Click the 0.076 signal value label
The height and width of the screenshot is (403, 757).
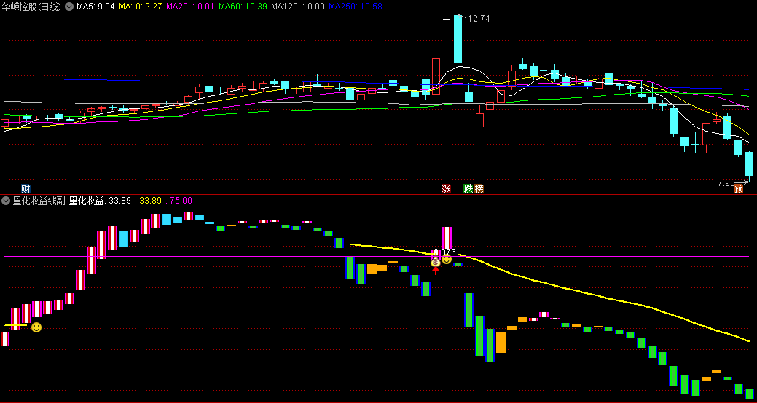(444, 252)
